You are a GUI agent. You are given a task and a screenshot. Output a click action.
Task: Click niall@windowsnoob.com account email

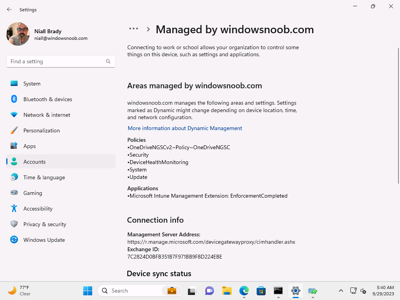[61, 38]
